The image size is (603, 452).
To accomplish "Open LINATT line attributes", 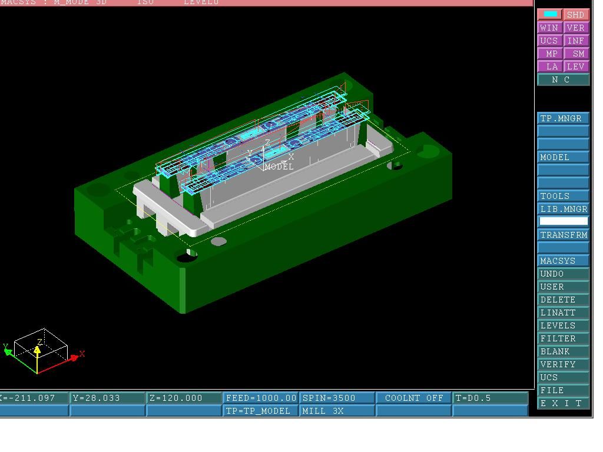I will (563, 313).
